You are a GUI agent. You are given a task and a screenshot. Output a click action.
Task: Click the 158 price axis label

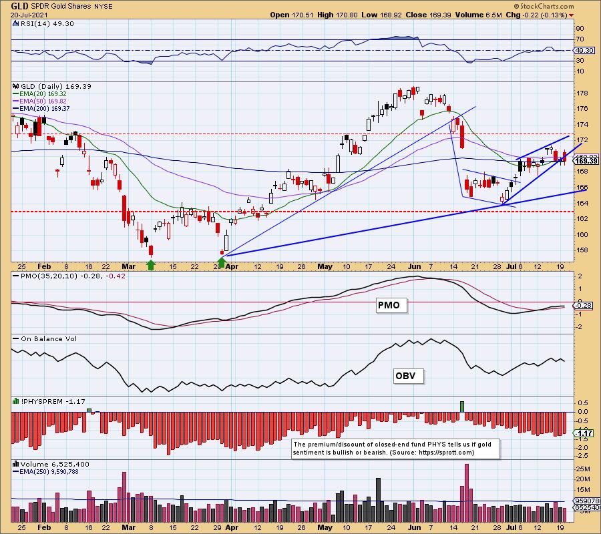(583, 250)
